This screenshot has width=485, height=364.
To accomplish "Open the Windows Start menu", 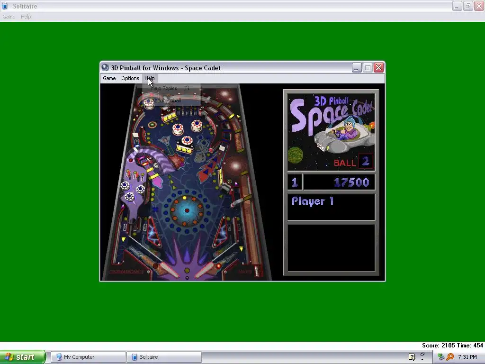I will pos(22,357).
